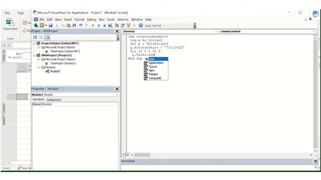This screenshot has width=321, height=180.
Task: Click the Break pause icon
Action: point(99,25)
